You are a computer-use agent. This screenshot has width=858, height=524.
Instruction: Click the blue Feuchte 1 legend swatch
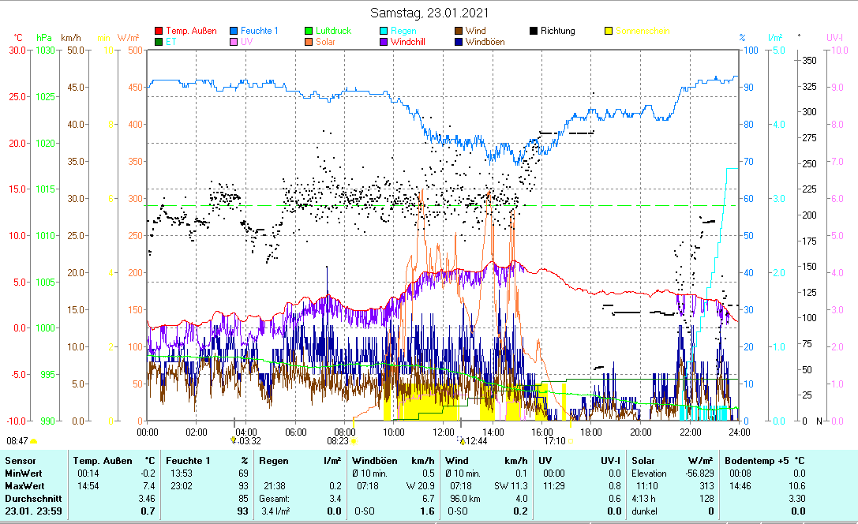coord(234,32)
